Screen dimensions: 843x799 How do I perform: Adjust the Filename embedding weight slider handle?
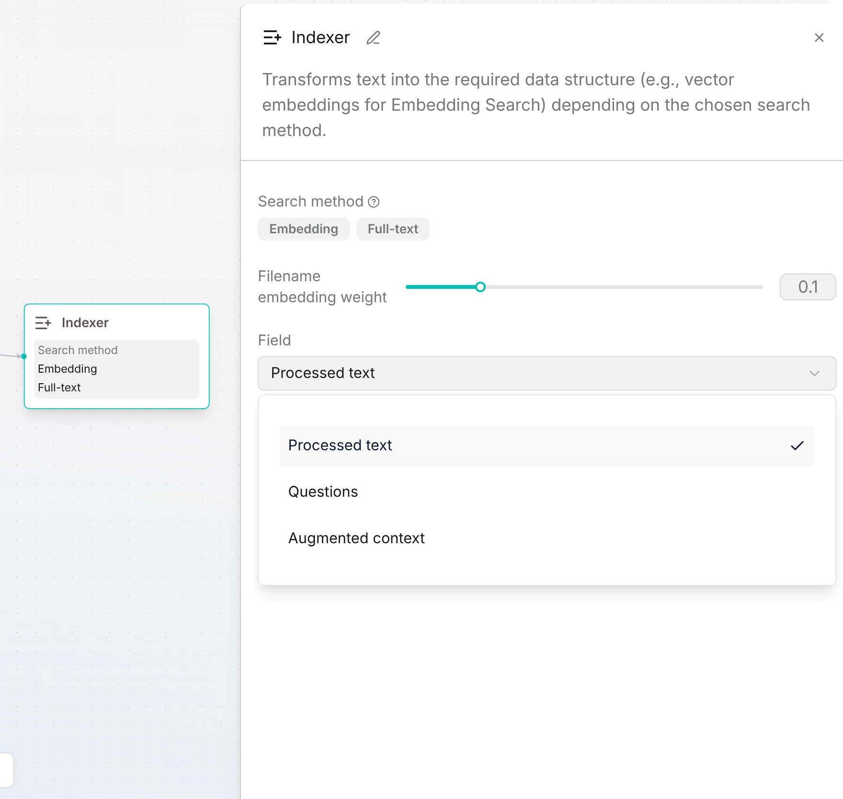pyautogui.click(x=480, y=287)
